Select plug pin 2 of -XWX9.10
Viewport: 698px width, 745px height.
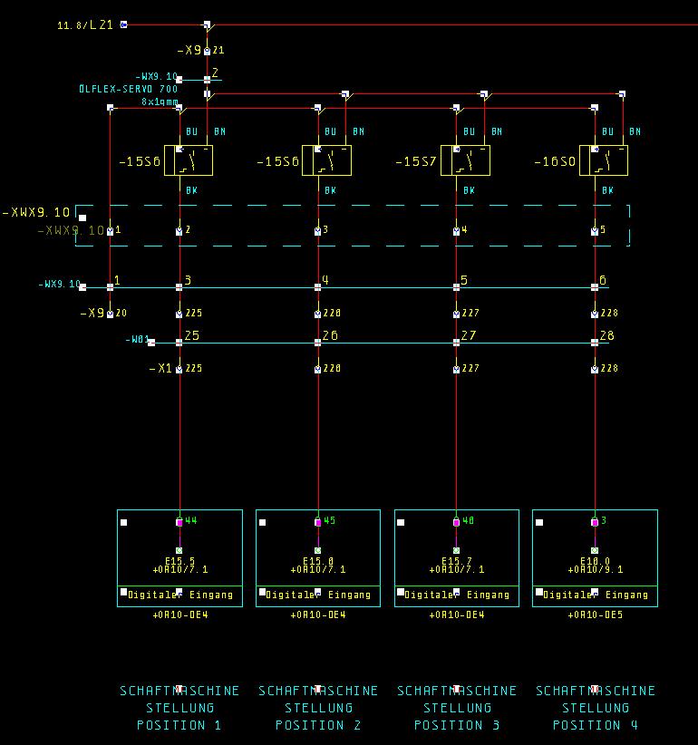tap(179, 231)
